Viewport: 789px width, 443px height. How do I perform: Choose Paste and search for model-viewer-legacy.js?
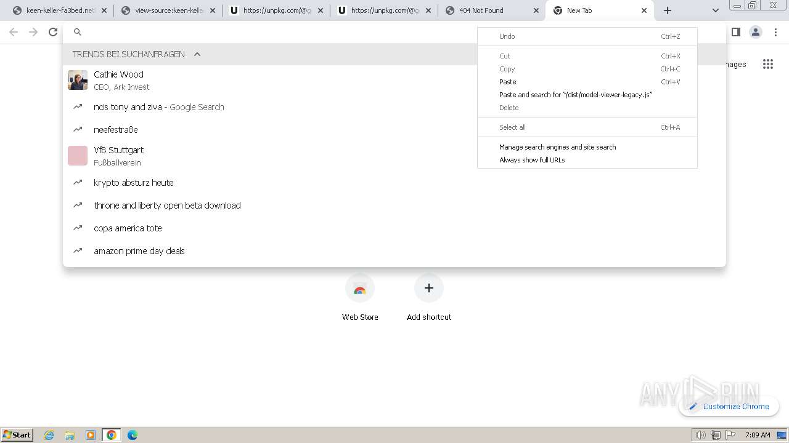[587, 95]
